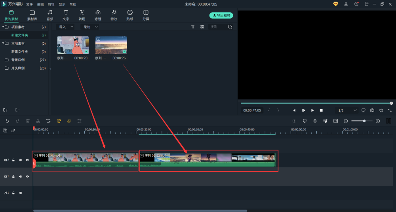396x212 pixels.
Task: Select the 背景样例 folder
Action: click(18, 60)
